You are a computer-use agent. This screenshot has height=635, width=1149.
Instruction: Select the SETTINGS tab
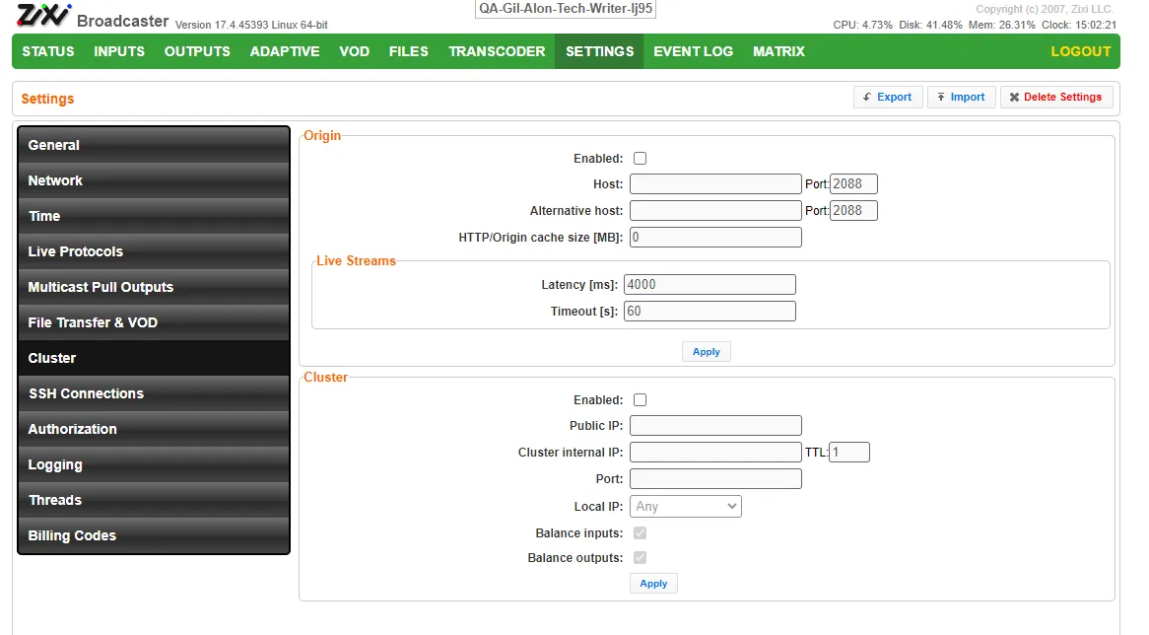point(599,51)
